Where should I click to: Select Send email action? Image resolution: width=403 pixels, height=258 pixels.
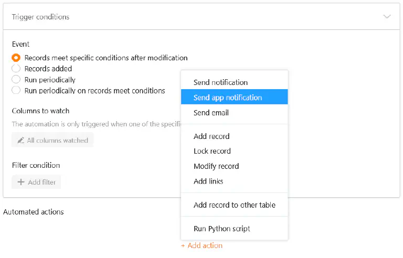click(x=235, y=113)
